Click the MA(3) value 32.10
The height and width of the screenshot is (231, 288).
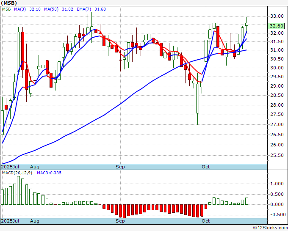[x=35, y=9]
